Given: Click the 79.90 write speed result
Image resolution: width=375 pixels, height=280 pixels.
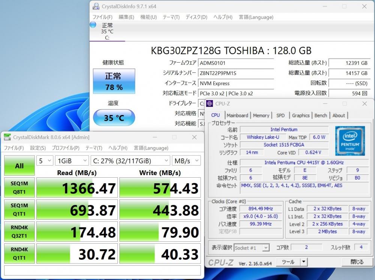Looking at the screenshot, I should point(160,232).
